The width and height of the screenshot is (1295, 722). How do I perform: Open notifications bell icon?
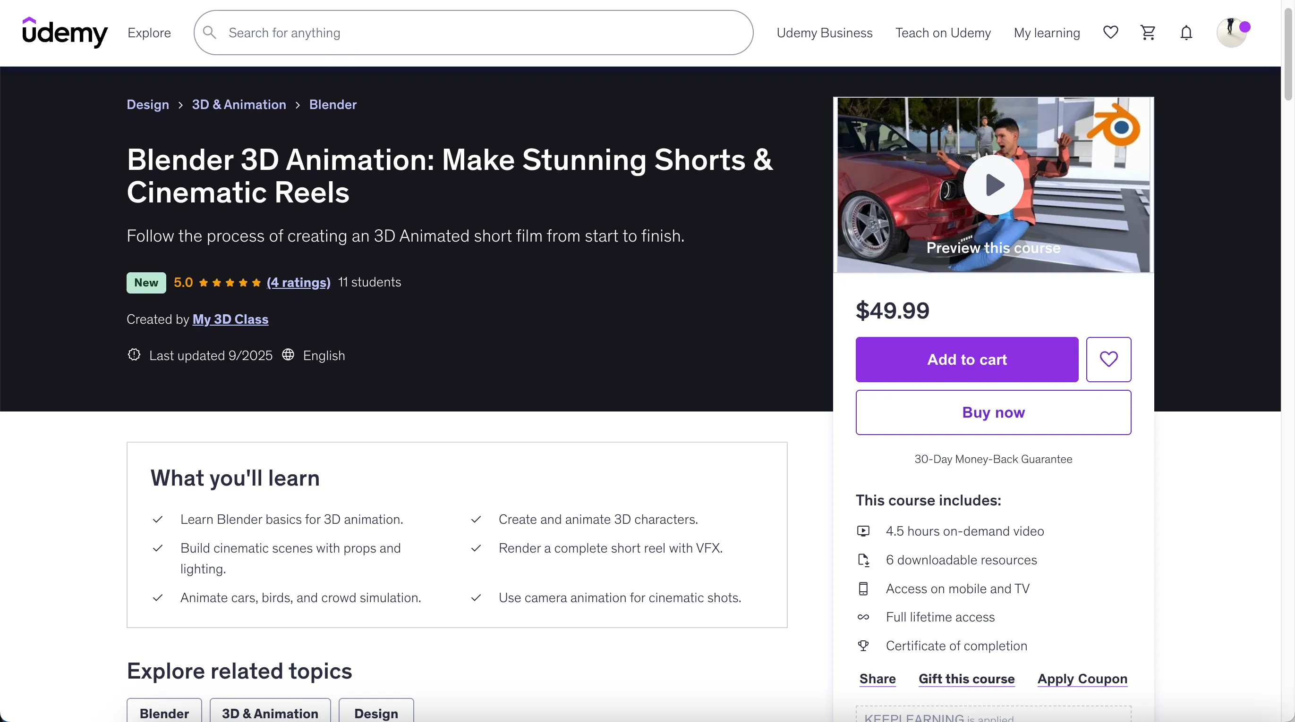click(1186, 33)
